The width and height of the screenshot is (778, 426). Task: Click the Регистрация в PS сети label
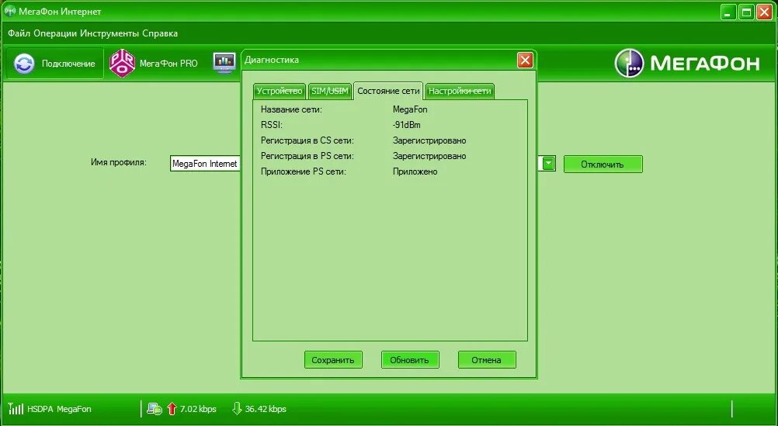point(307,156)
